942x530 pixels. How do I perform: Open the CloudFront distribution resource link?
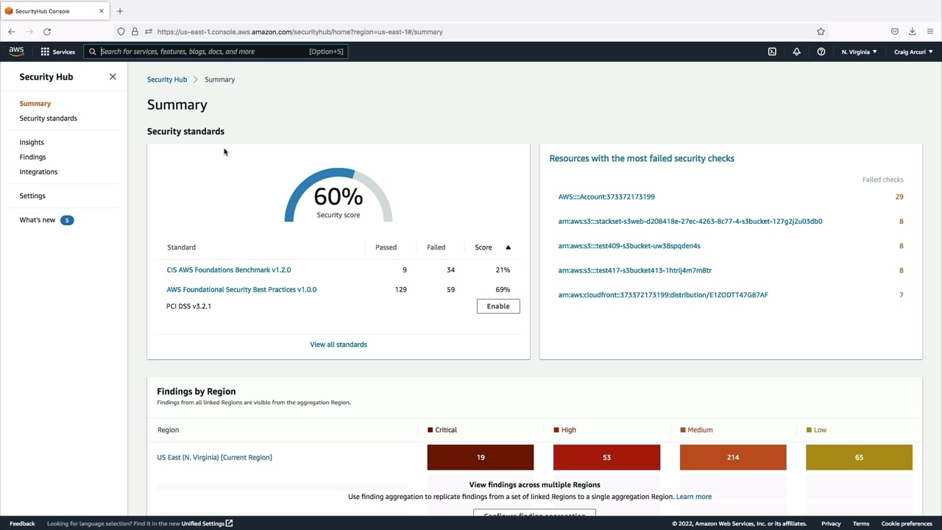(663, 294)
